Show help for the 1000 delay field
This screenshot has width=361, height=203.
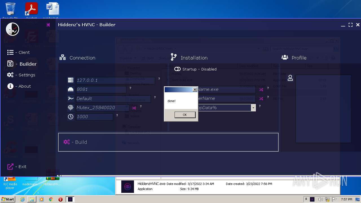tap(117, 115)
